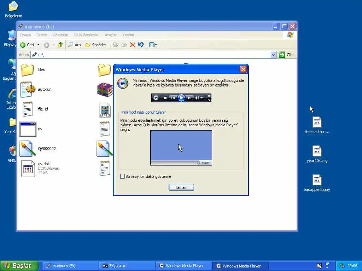
Task: Open the Görünüm menu
Action: coord(60,35)
